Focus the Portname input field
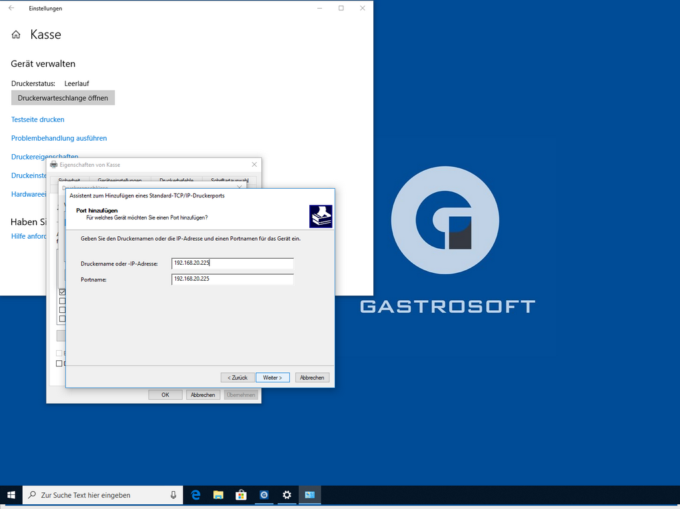 point(233,280)
